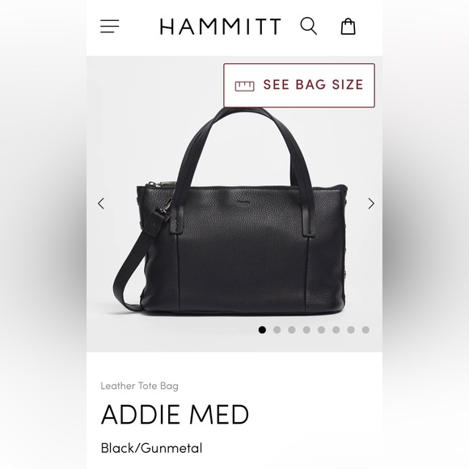Image resolution: width=469 pixels, height=469 pixels.
Task: Click the search magnifier icon
Action: tap(309, 27)
